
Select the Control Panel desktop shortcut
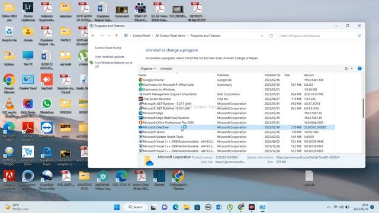(x=28, y=82)
